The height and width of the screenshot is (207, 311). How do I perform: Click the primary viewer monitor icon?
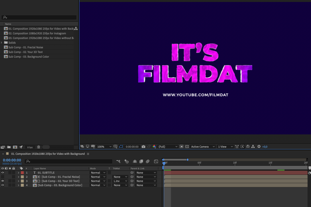(x=88, y=147)
